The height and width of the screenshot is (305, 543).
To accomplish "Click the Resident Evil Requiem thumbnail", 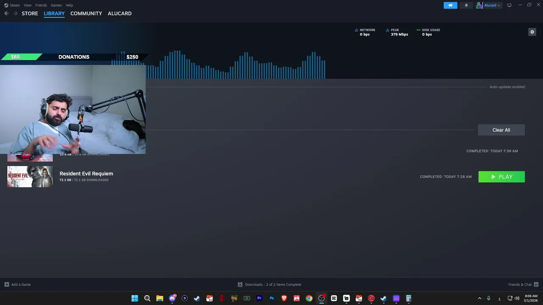I will pyautogui.click(x=30, y=177).
